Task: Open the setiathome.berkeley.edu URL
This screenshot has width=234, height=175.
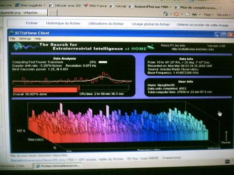Action: (193, 49)
